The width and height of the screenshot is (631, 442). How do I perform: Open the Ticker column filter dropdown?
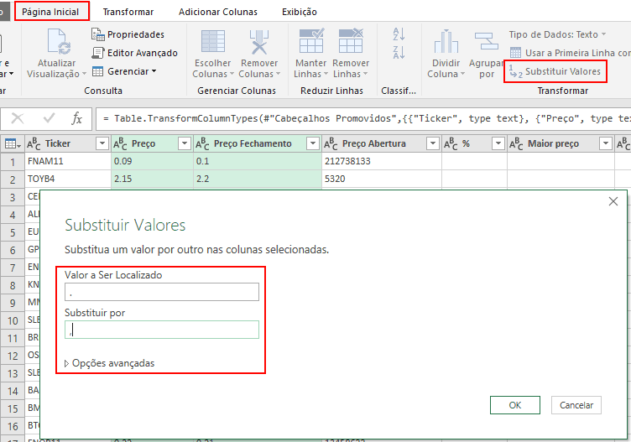pyautogui.click(x=102, y=143)
